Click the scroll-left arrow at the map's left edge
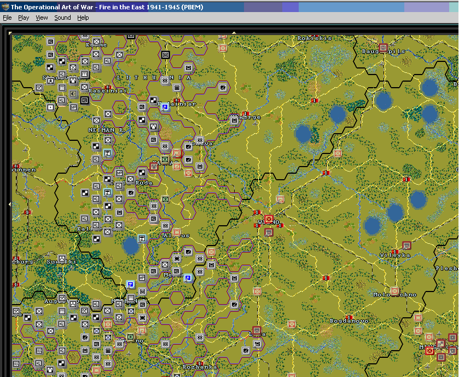This screenshot has height=377, width=459. tap(10, 204)
